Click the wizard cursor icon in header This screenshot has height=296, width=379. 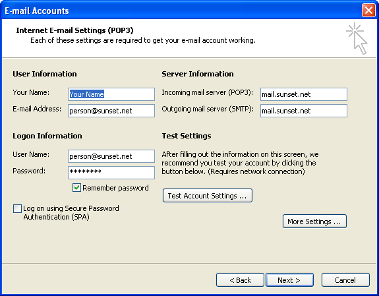(x=357, y=38)
